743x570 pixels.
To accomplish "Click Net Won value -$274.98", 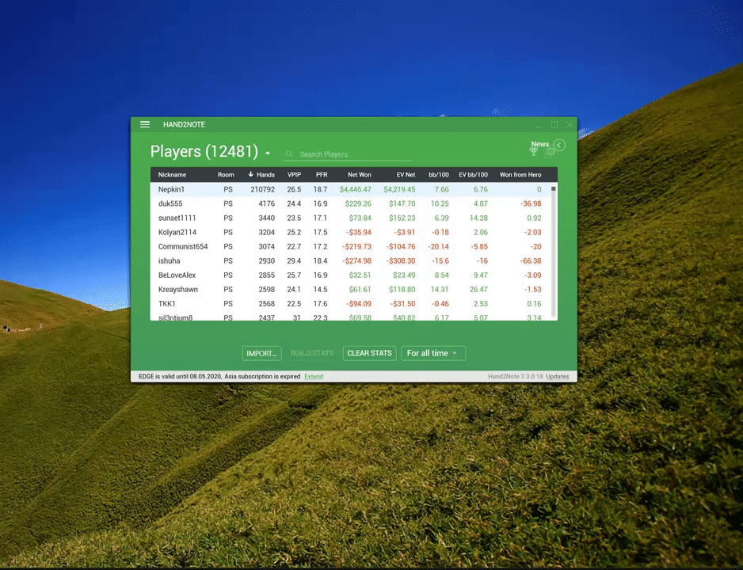I will tap(356, 261).
